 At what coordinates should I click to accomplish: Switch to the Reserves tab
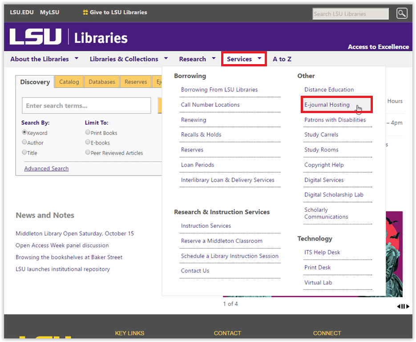pyautogui.click(x=136, y=82)
